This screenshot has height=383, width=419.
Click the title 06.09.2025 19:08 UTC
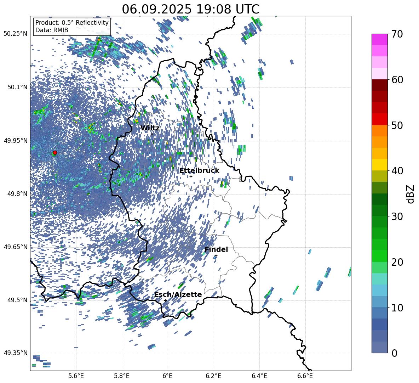190,9
